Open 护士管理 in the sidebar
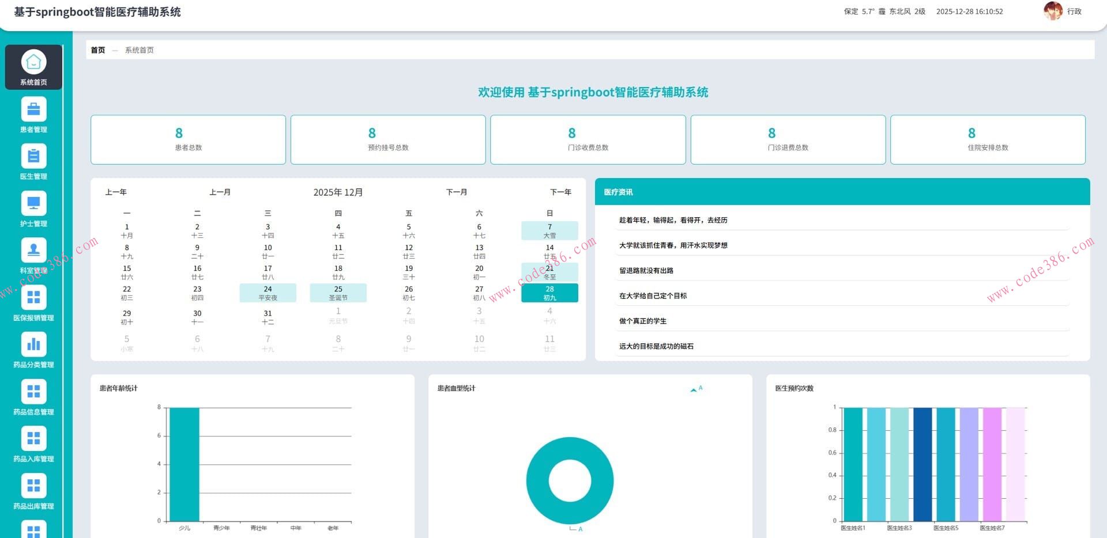This screenshot has width=1107, height=538. pyautogui.click(x=33, y=209)
